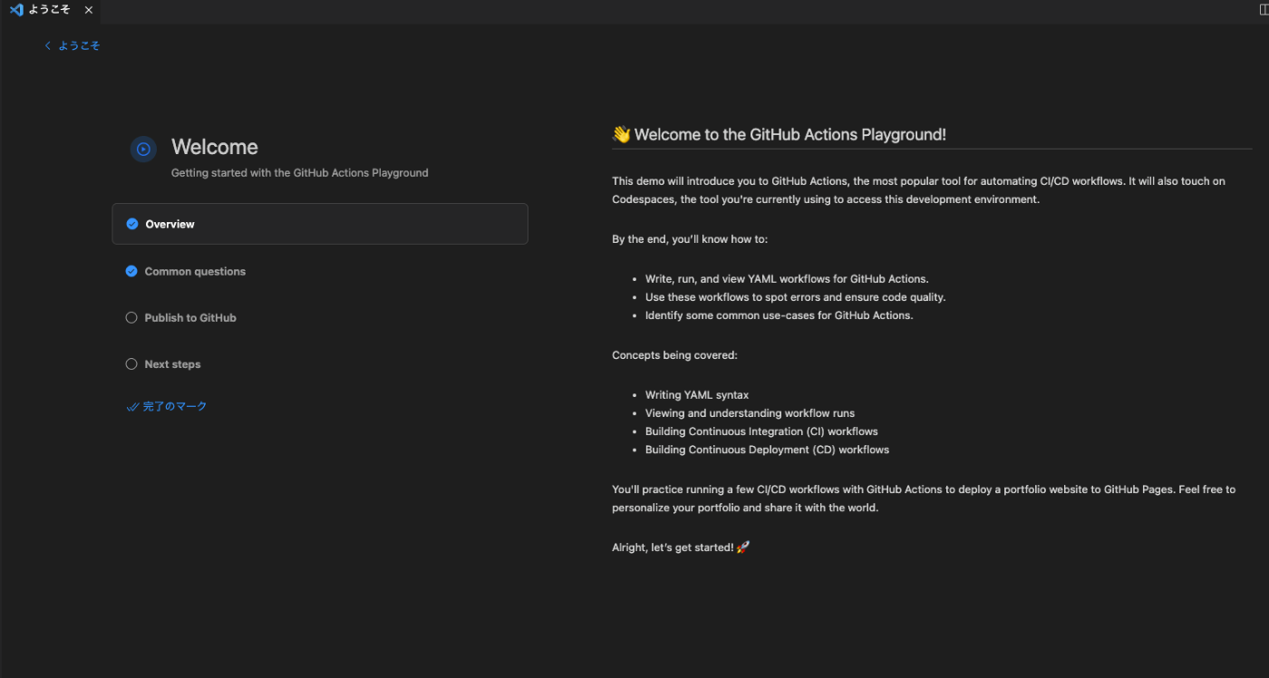Click 'Identify some common use-cases' bullet

(x=780, y=315)
